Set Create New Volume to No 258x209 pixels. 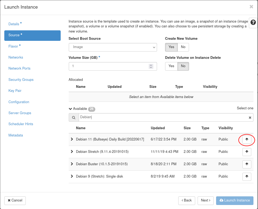[183, 47]
